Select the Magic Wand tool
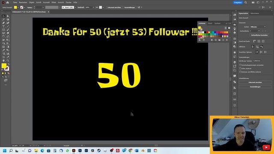The width and height of the screenshot is (274, 154). (3, 19)
